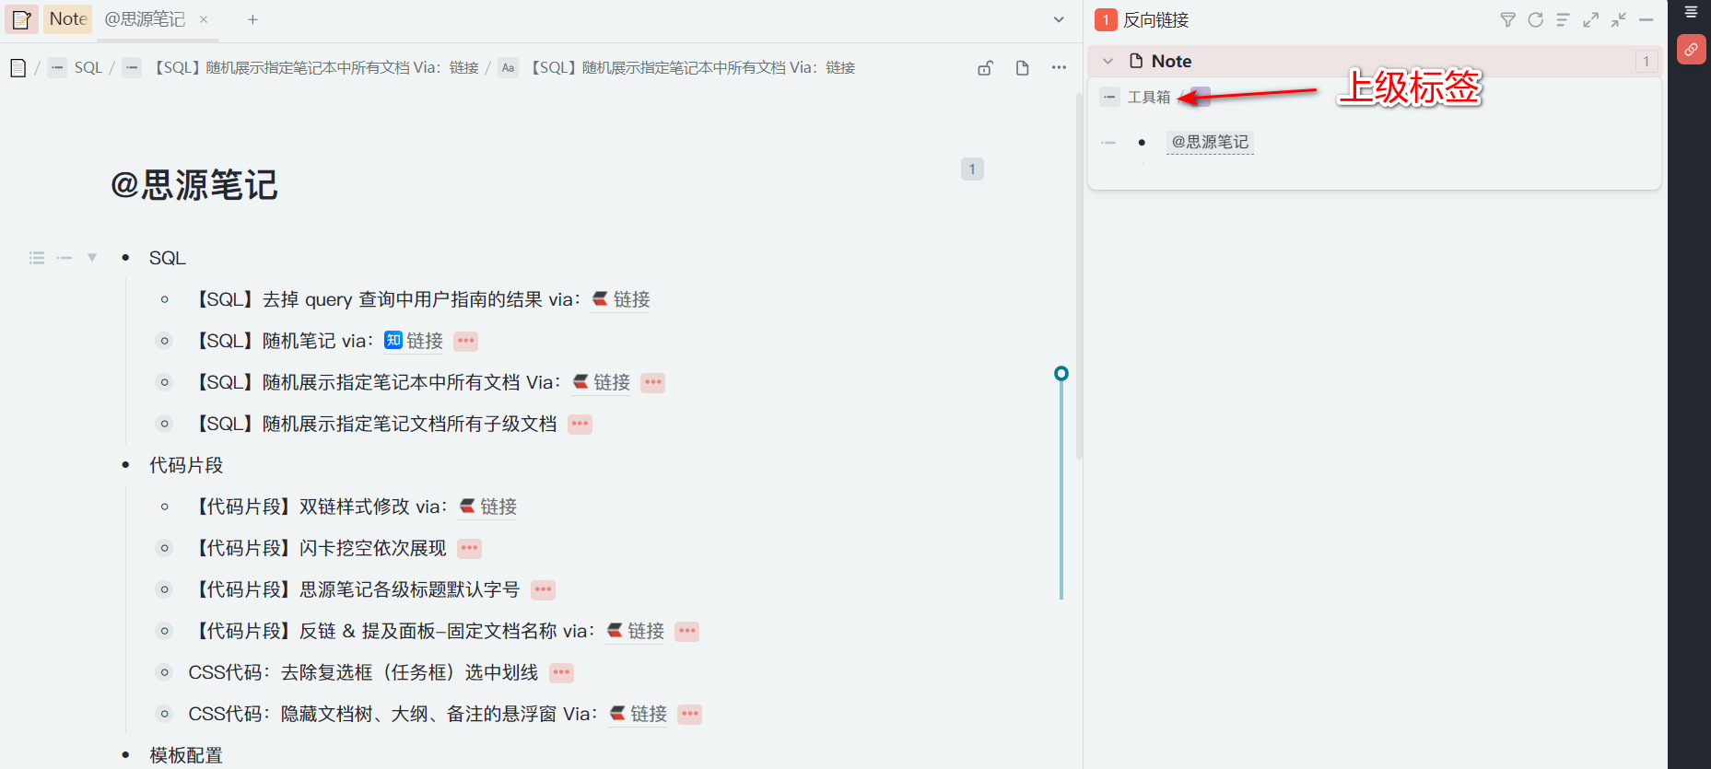Viewport: 1711px width, 769px height.
Task: Click the red backlink count badge in panel header
Action: click(x=1106, y=20)
